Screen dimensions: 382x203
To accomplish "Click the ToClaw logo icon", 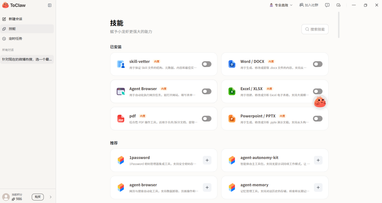I will [5, 5].
